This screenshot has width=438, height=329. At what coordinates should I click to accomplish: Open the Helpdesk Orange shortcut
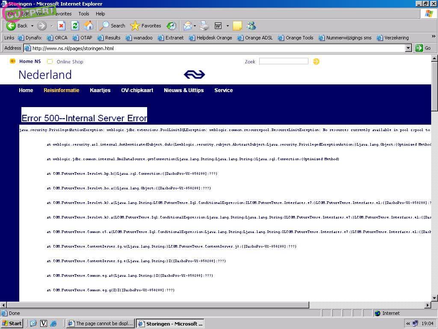[x=210, y=38]
